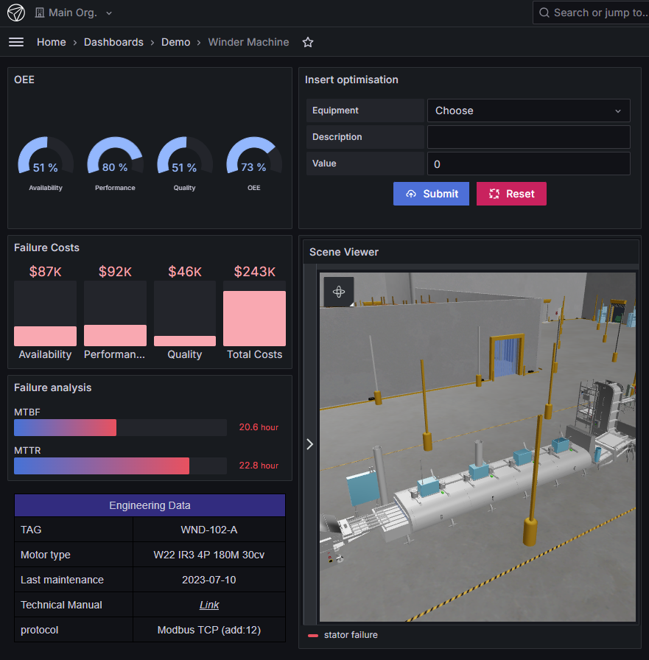Toggle stator failure legend series
649x660 pixels.
tap(351, 635)
